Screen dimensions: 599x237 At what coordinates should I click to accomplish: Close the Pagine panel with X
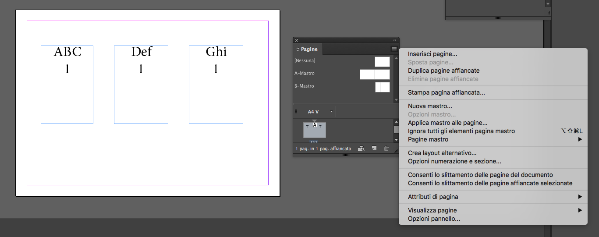pyautogui.click(x=297, y=40)
